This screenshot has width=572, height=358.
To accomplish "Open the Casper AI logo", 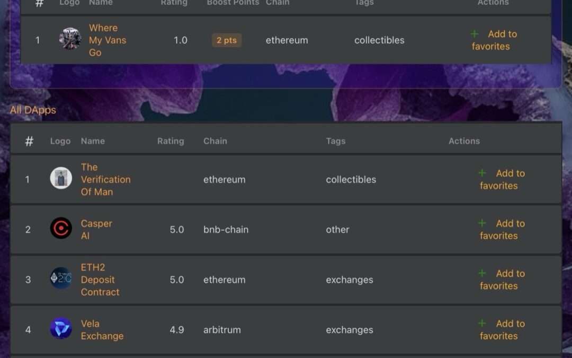I will (x=61, y=228).
